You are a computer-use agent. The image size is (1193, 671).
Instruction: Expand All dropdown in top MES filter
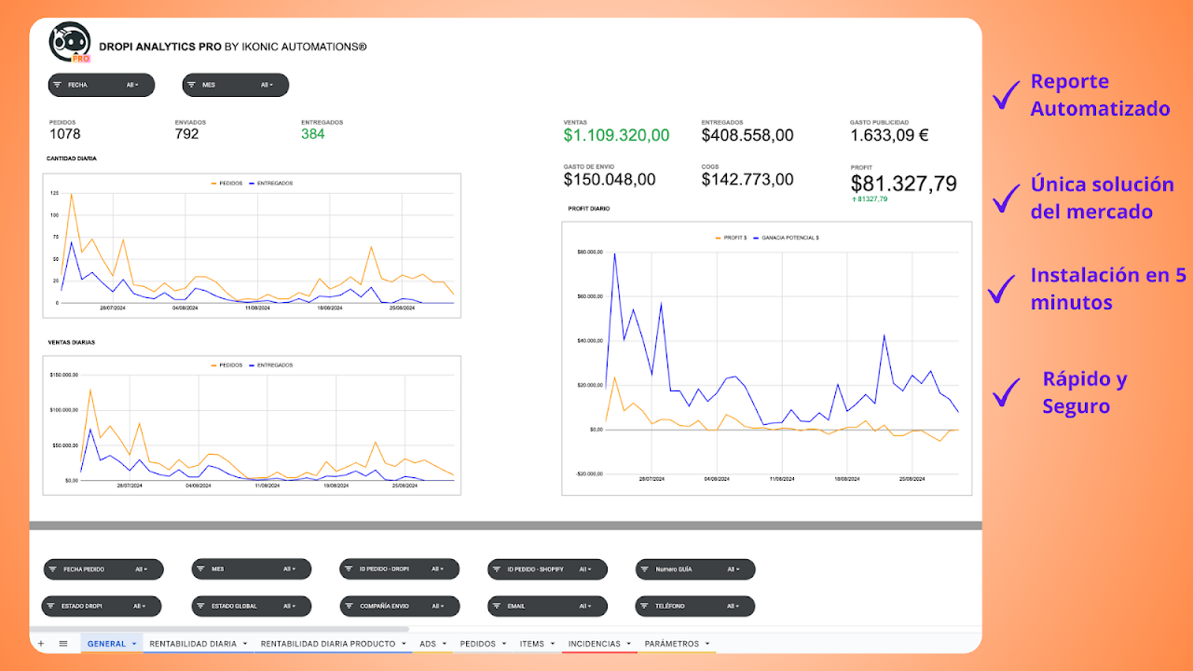(x=267, y=85)
